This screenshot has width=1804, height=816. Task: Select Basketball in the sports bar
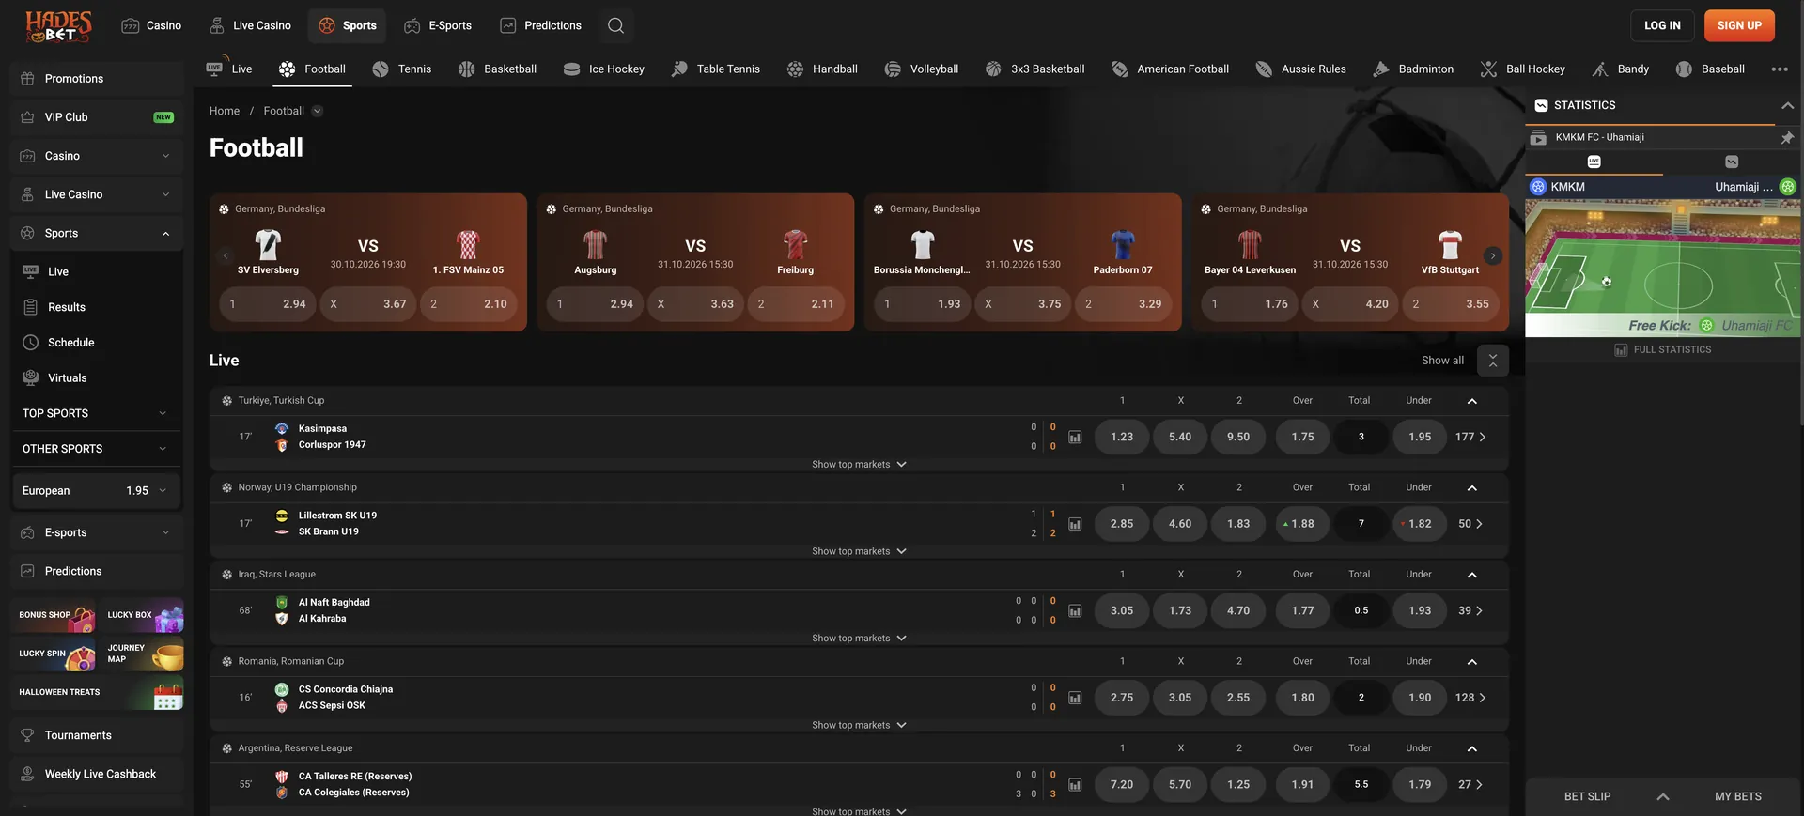coord(497,69)
